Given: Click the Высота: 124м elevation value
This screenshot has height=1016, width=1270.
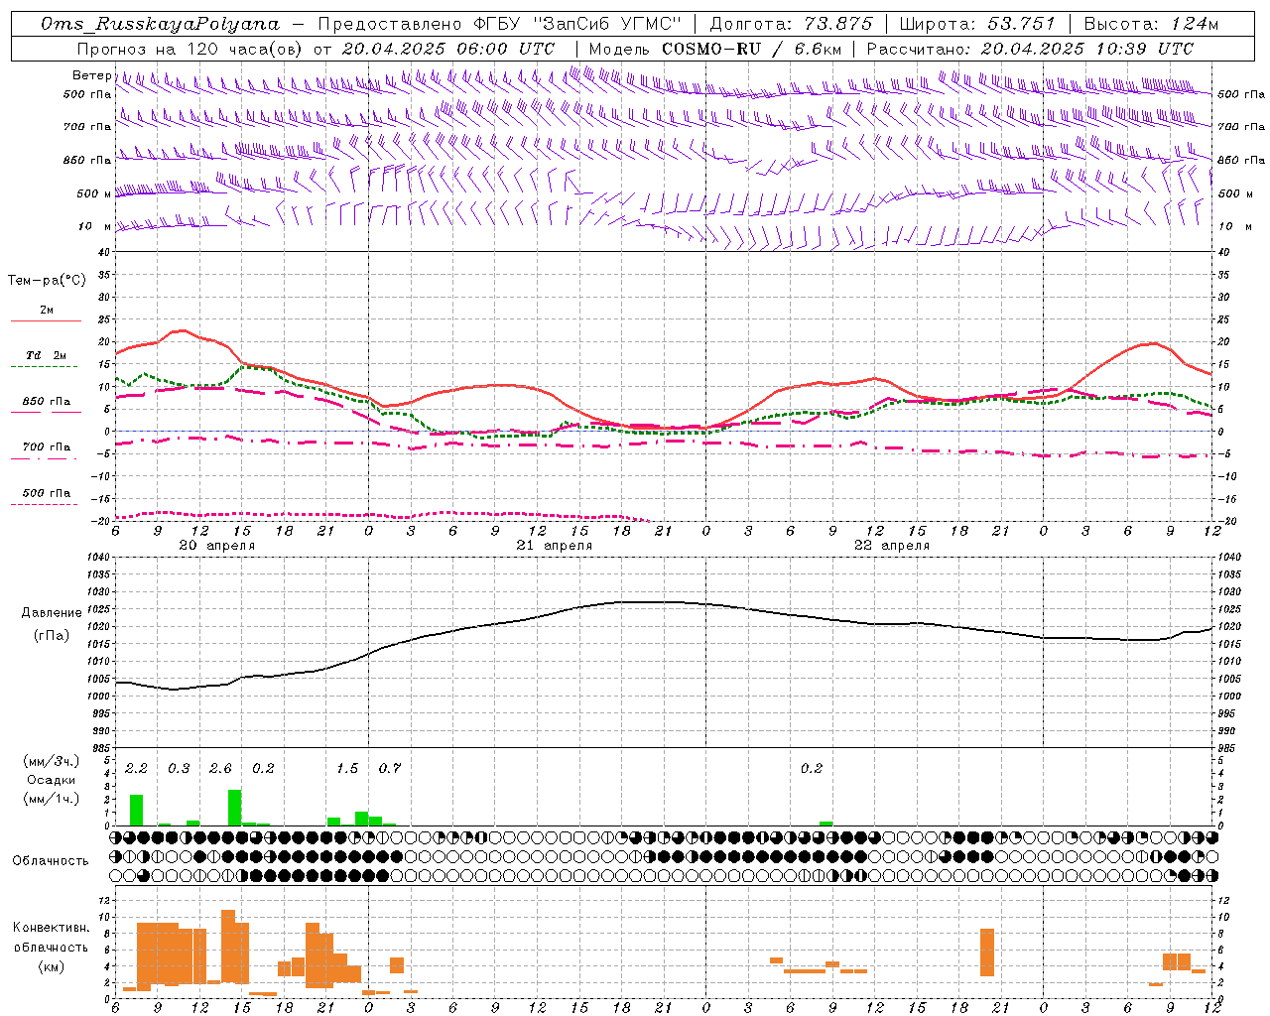Looking at the screenshot, I should tap(1151, 24).
